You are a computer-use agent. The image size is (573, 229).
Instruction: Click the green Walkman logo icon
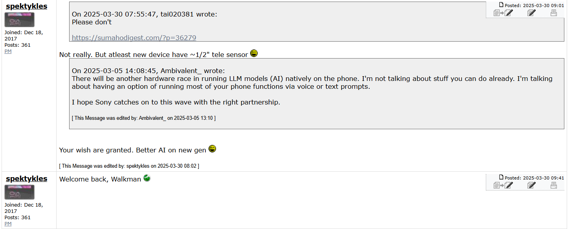pyautogui.click(x=146, y=178)
